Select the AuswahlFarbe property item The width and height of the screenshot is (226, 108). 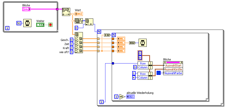click(x=173, y=73)
